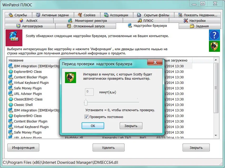Click the icon of URL Advisor Plugin row next to ClassicIEBHO Class
The image size is (225, 168).
11,94
